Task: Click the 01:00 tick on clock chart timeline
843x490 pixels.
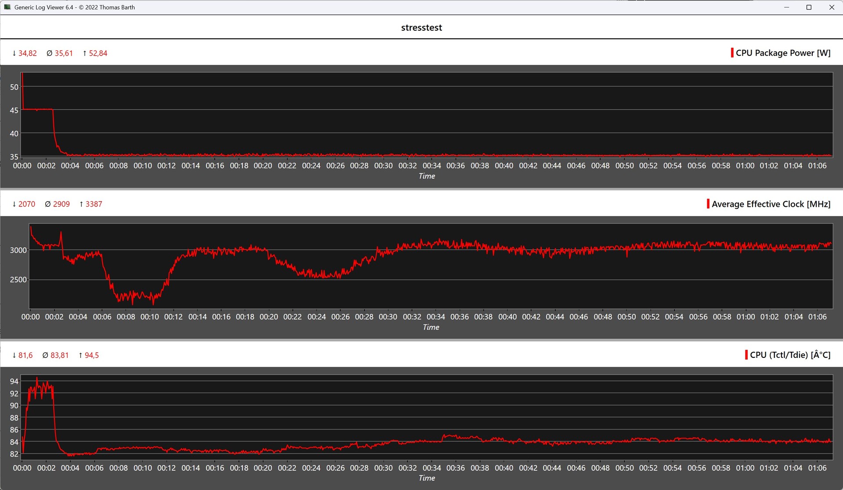Action: (x=746, y=317)
